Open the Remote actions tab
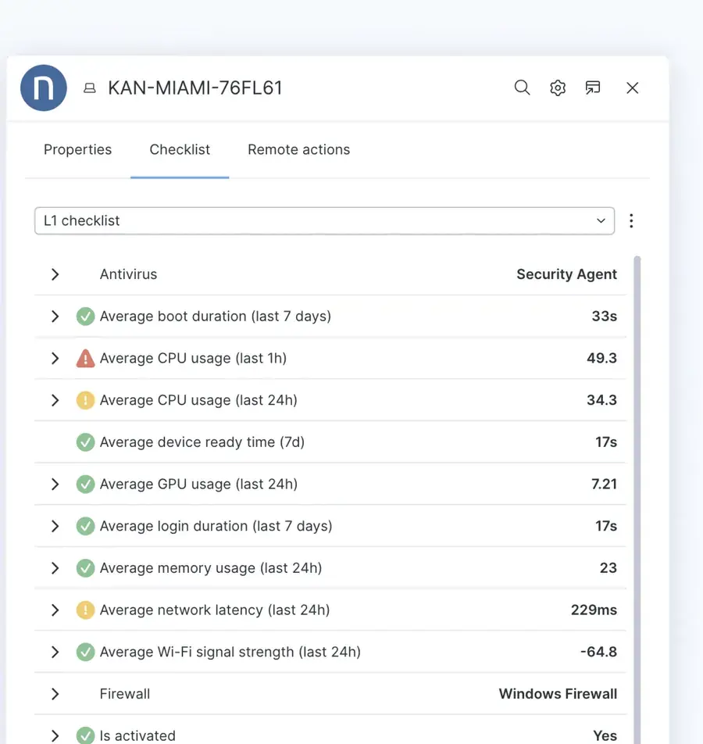The width and height of the screenshot is (703, 744). click(299, 150)
